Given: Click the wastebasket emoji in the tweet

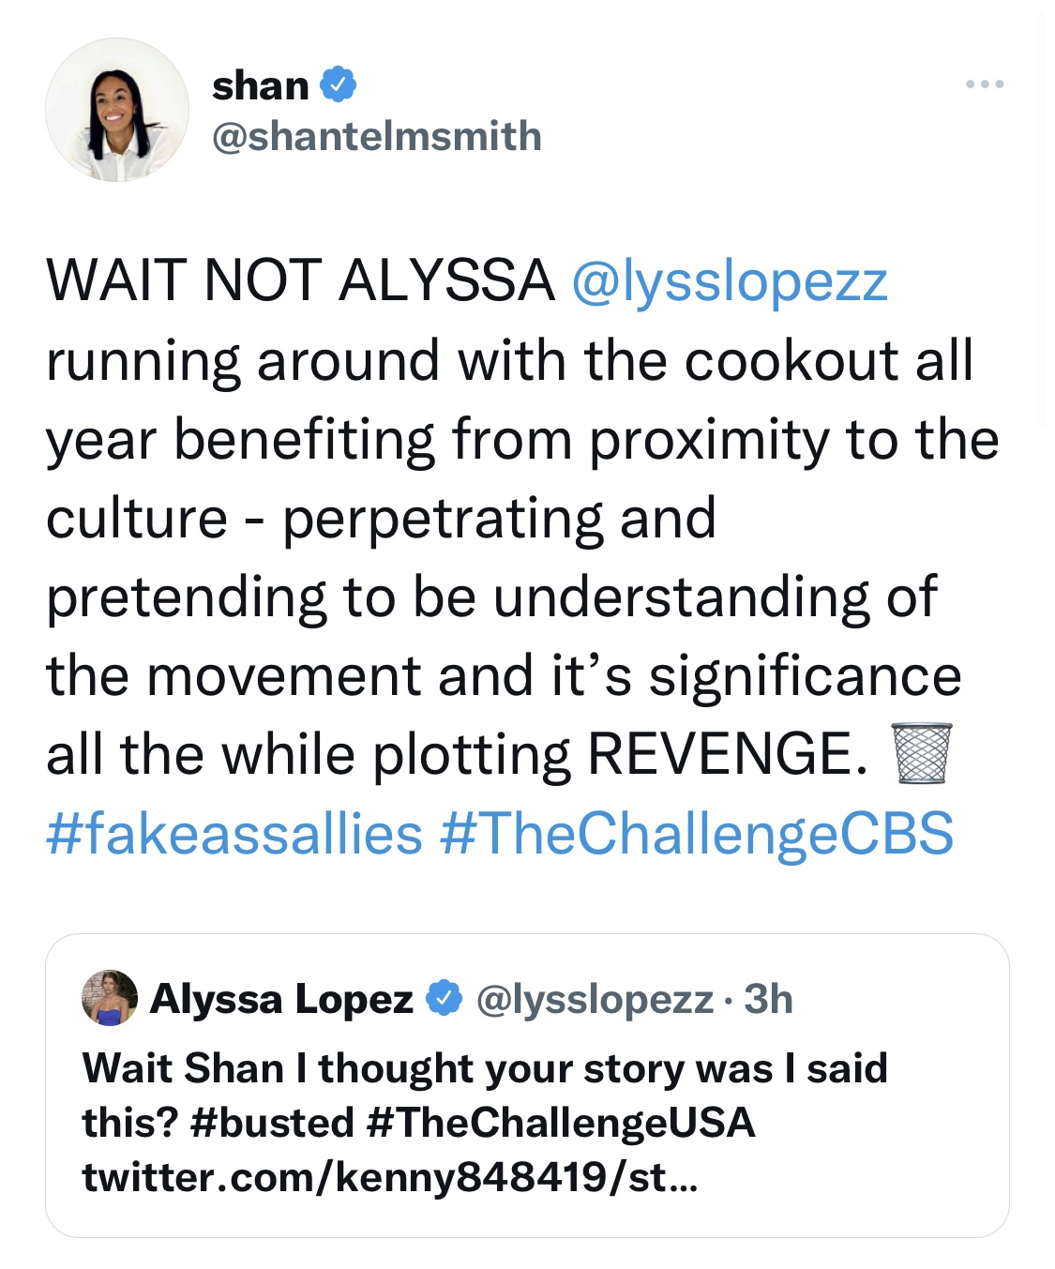Looking at the screenshot, I should click(x=921, y=753).
